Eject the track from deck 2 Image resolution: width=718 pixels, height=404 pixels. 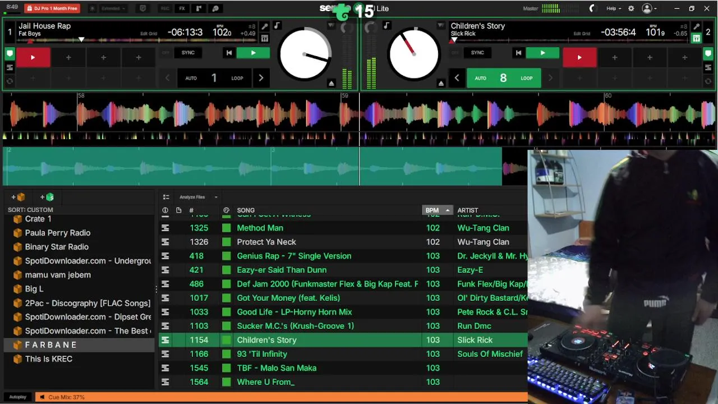click(441, 83)
